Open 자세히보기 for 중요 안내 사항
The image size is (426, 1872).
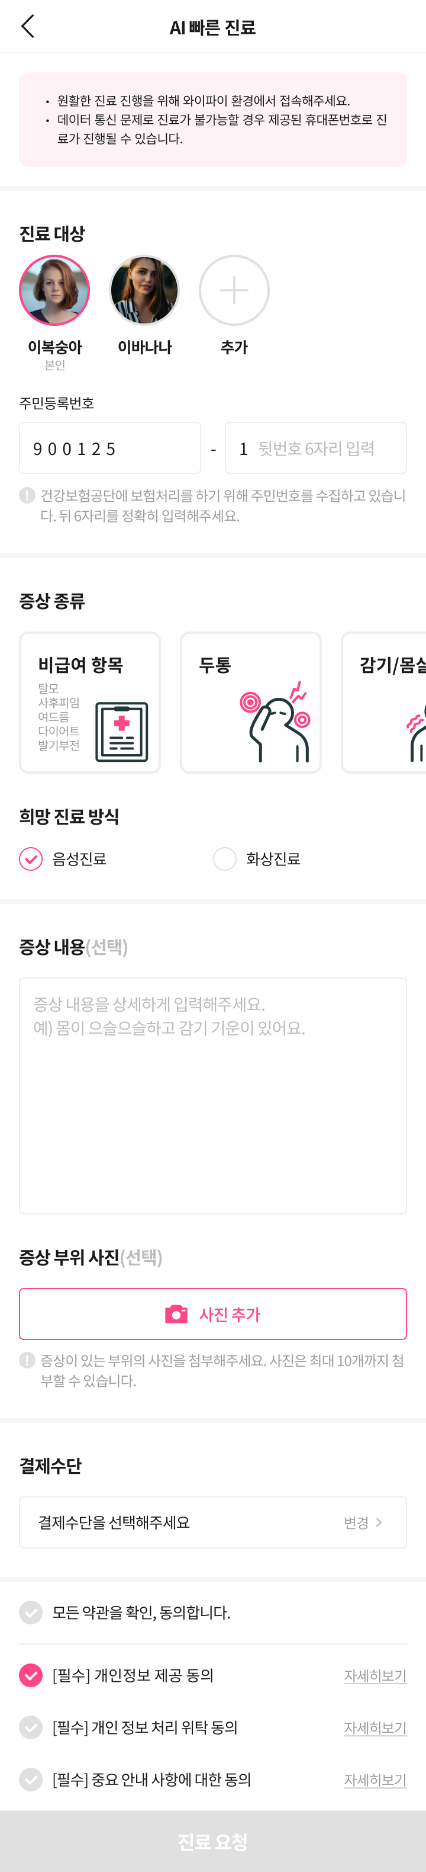[x=375, y=1780]
